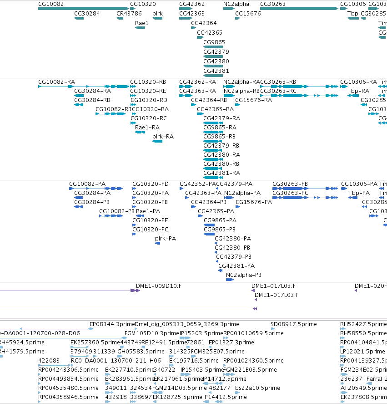This screenshot has width=387, height=404.
Task: Click the CG10306 gene label
Action: coord(353,4)
